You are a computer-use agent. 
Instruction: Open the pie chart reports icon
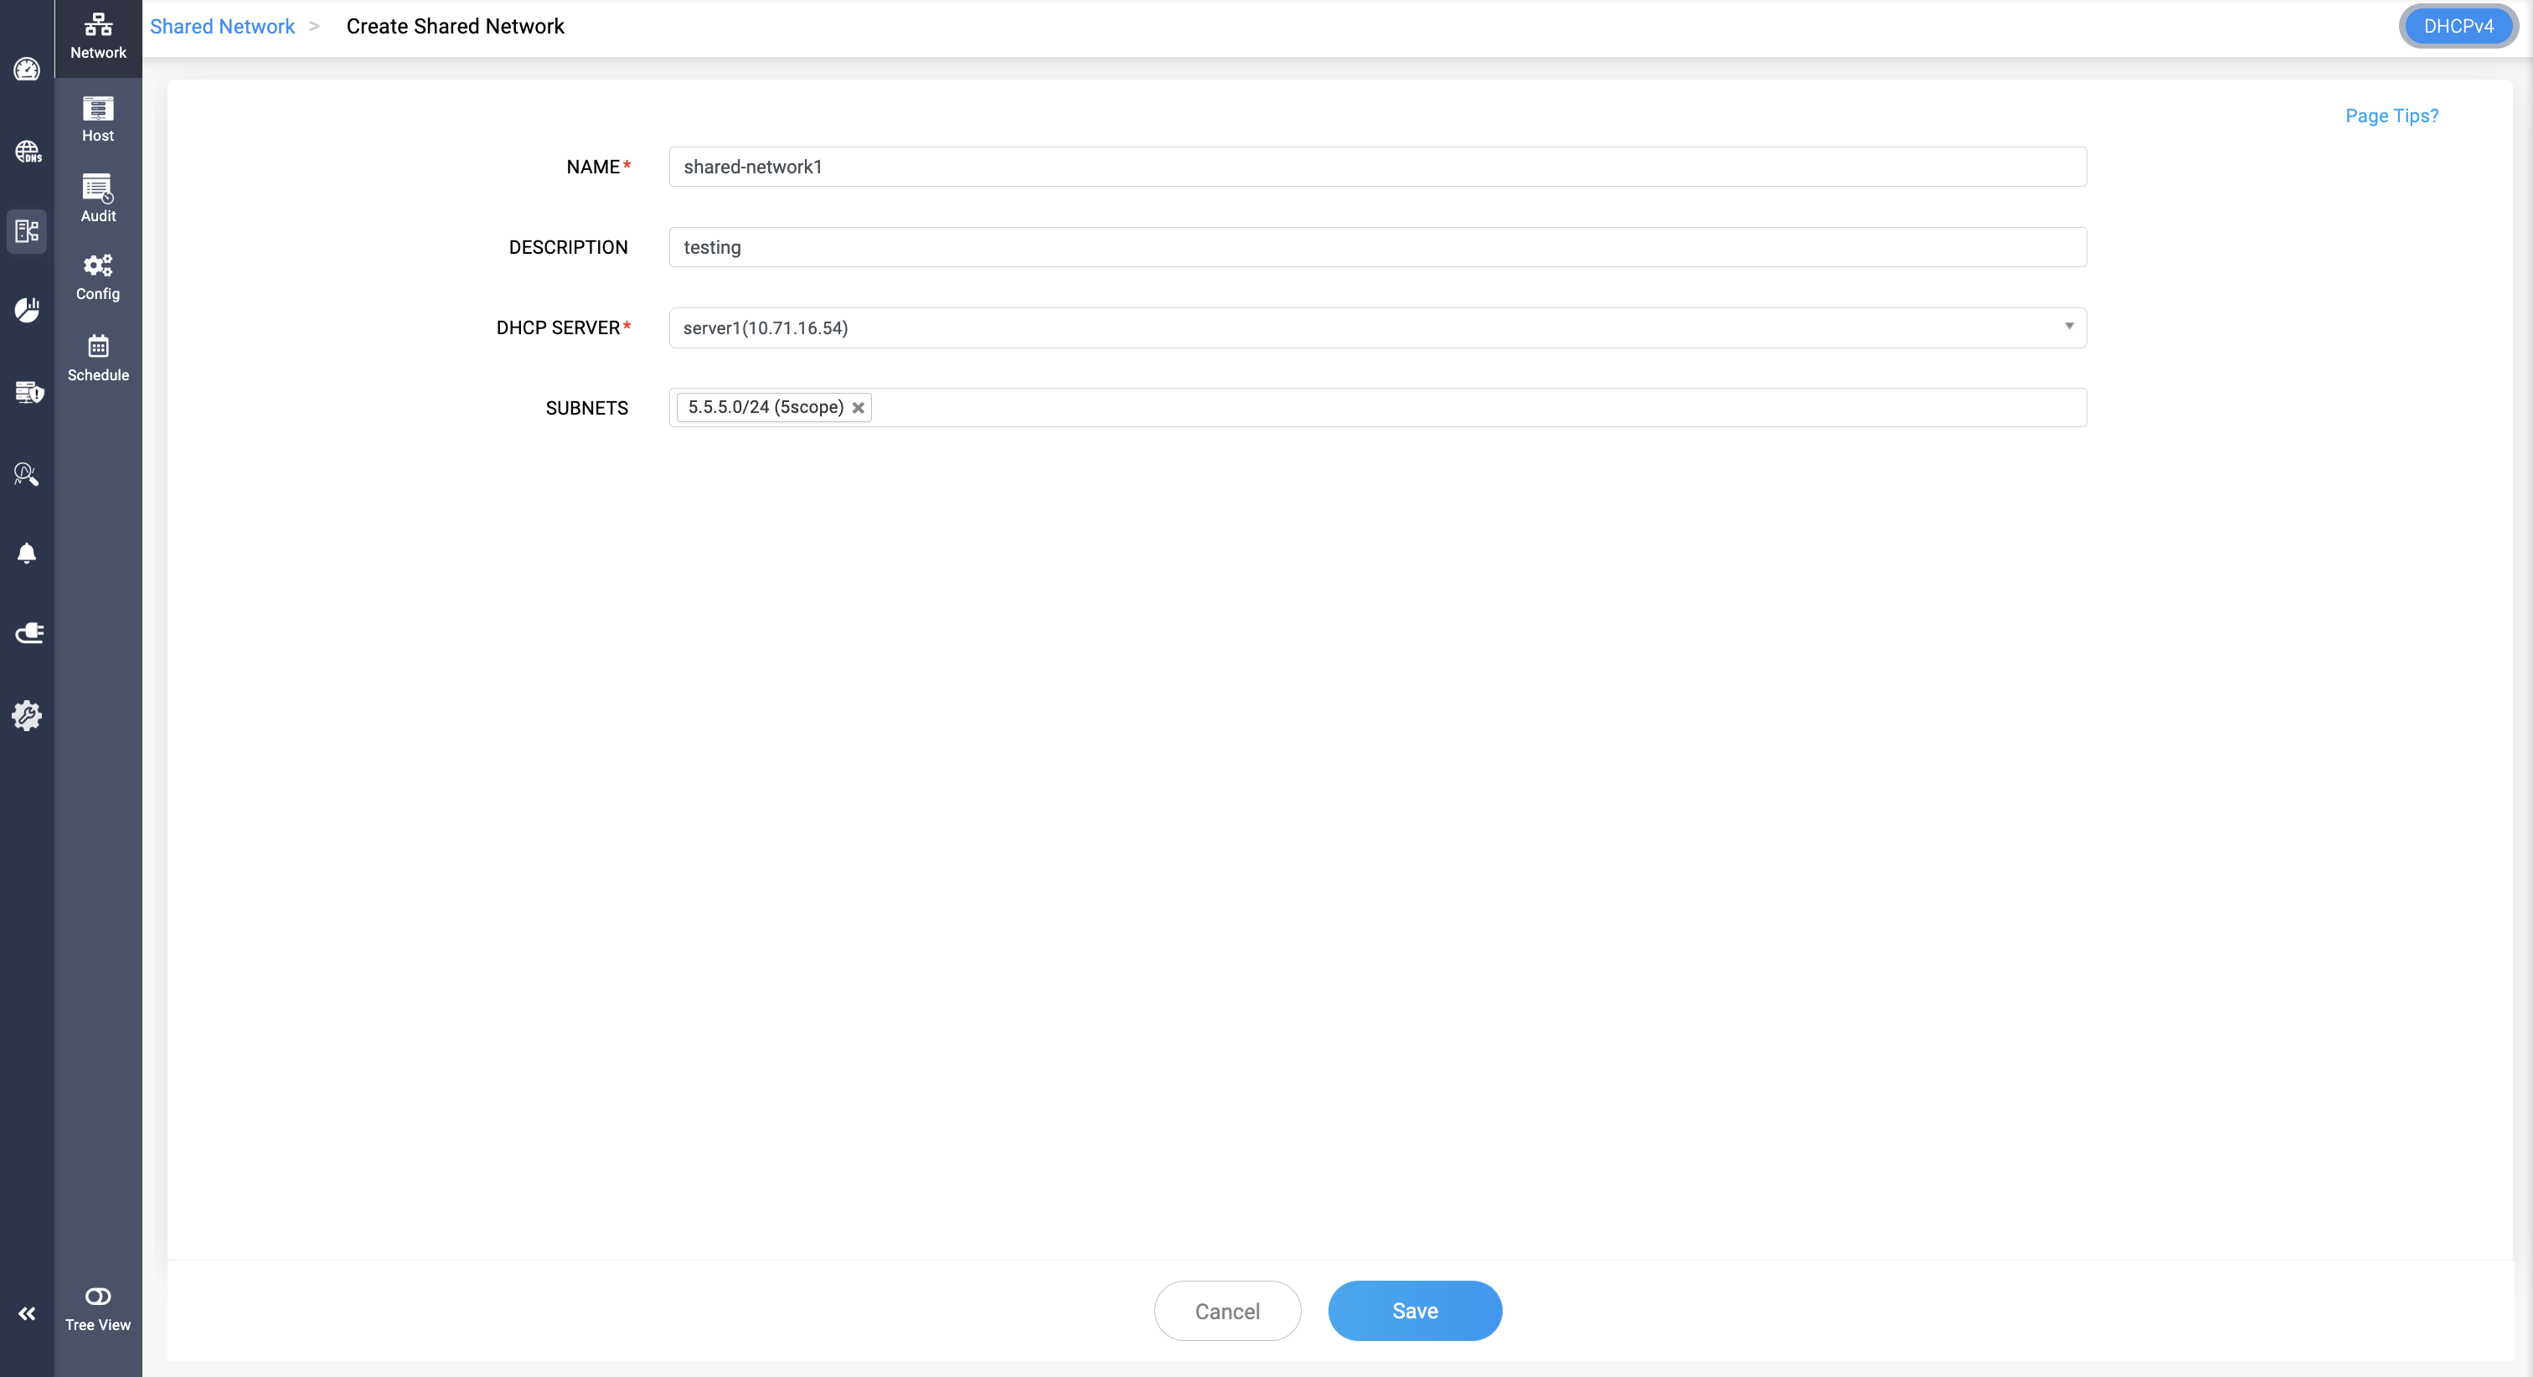(x=27, y=310)
